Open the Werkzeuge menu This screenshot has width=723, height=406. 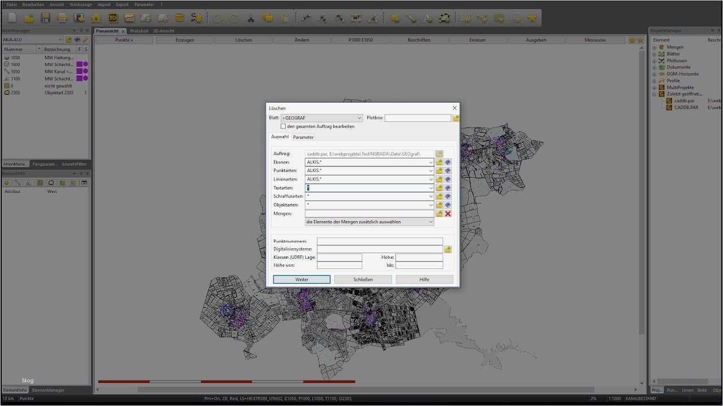click(80, 4)
